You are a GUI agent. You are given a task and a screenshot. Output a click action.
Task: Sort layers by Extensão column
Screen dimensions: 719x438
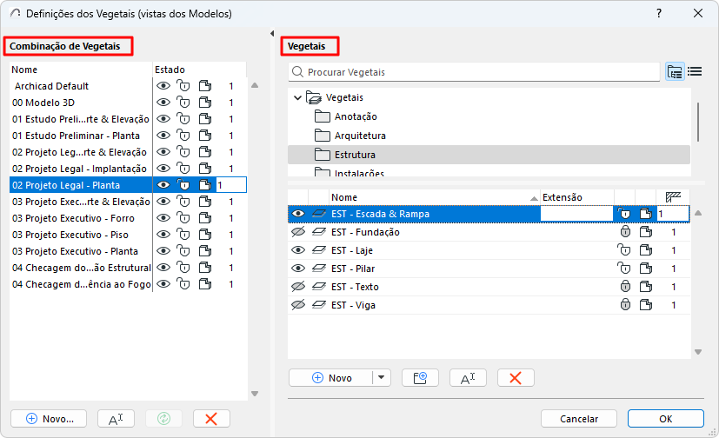pos(576,197)
